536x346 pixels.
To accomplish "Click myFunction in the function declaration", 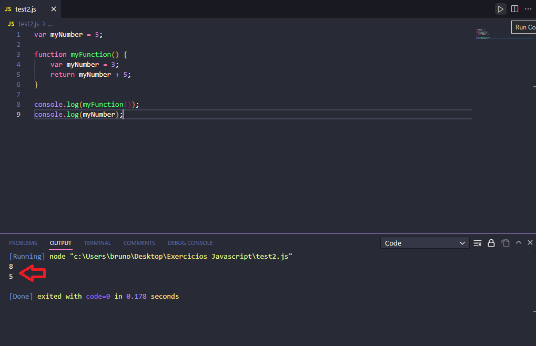I will [x=91, y=54].
